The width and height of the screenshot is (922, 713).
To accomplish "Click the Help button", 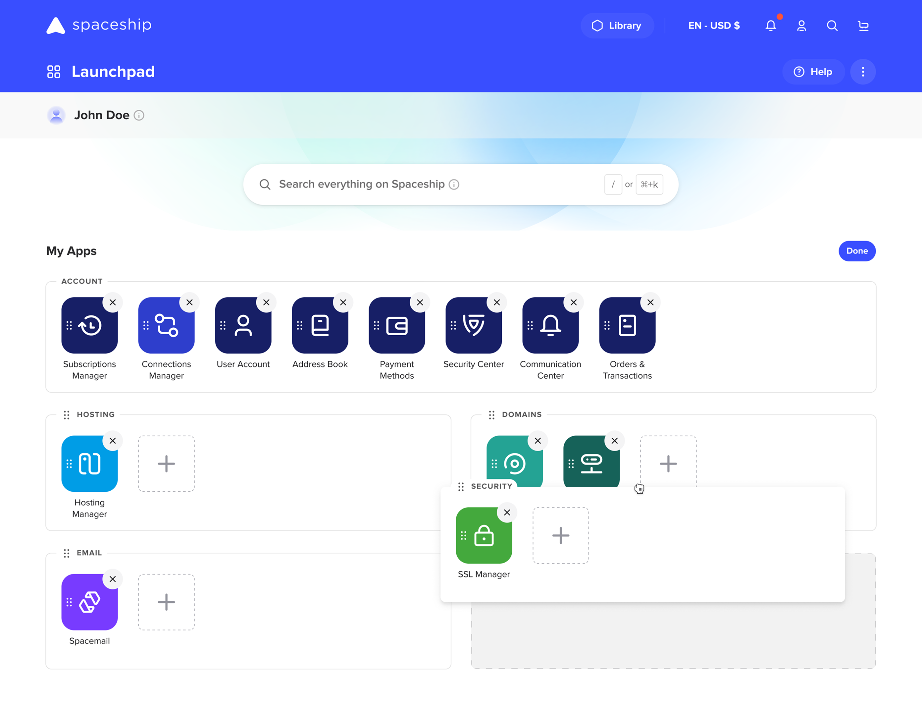I will tap(813, 72).
